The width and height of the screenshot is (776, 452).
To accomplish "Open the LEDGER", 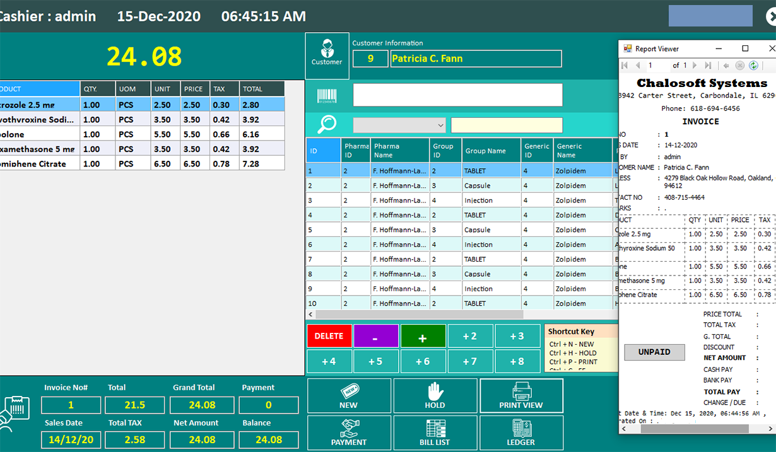I will (521, 432).
